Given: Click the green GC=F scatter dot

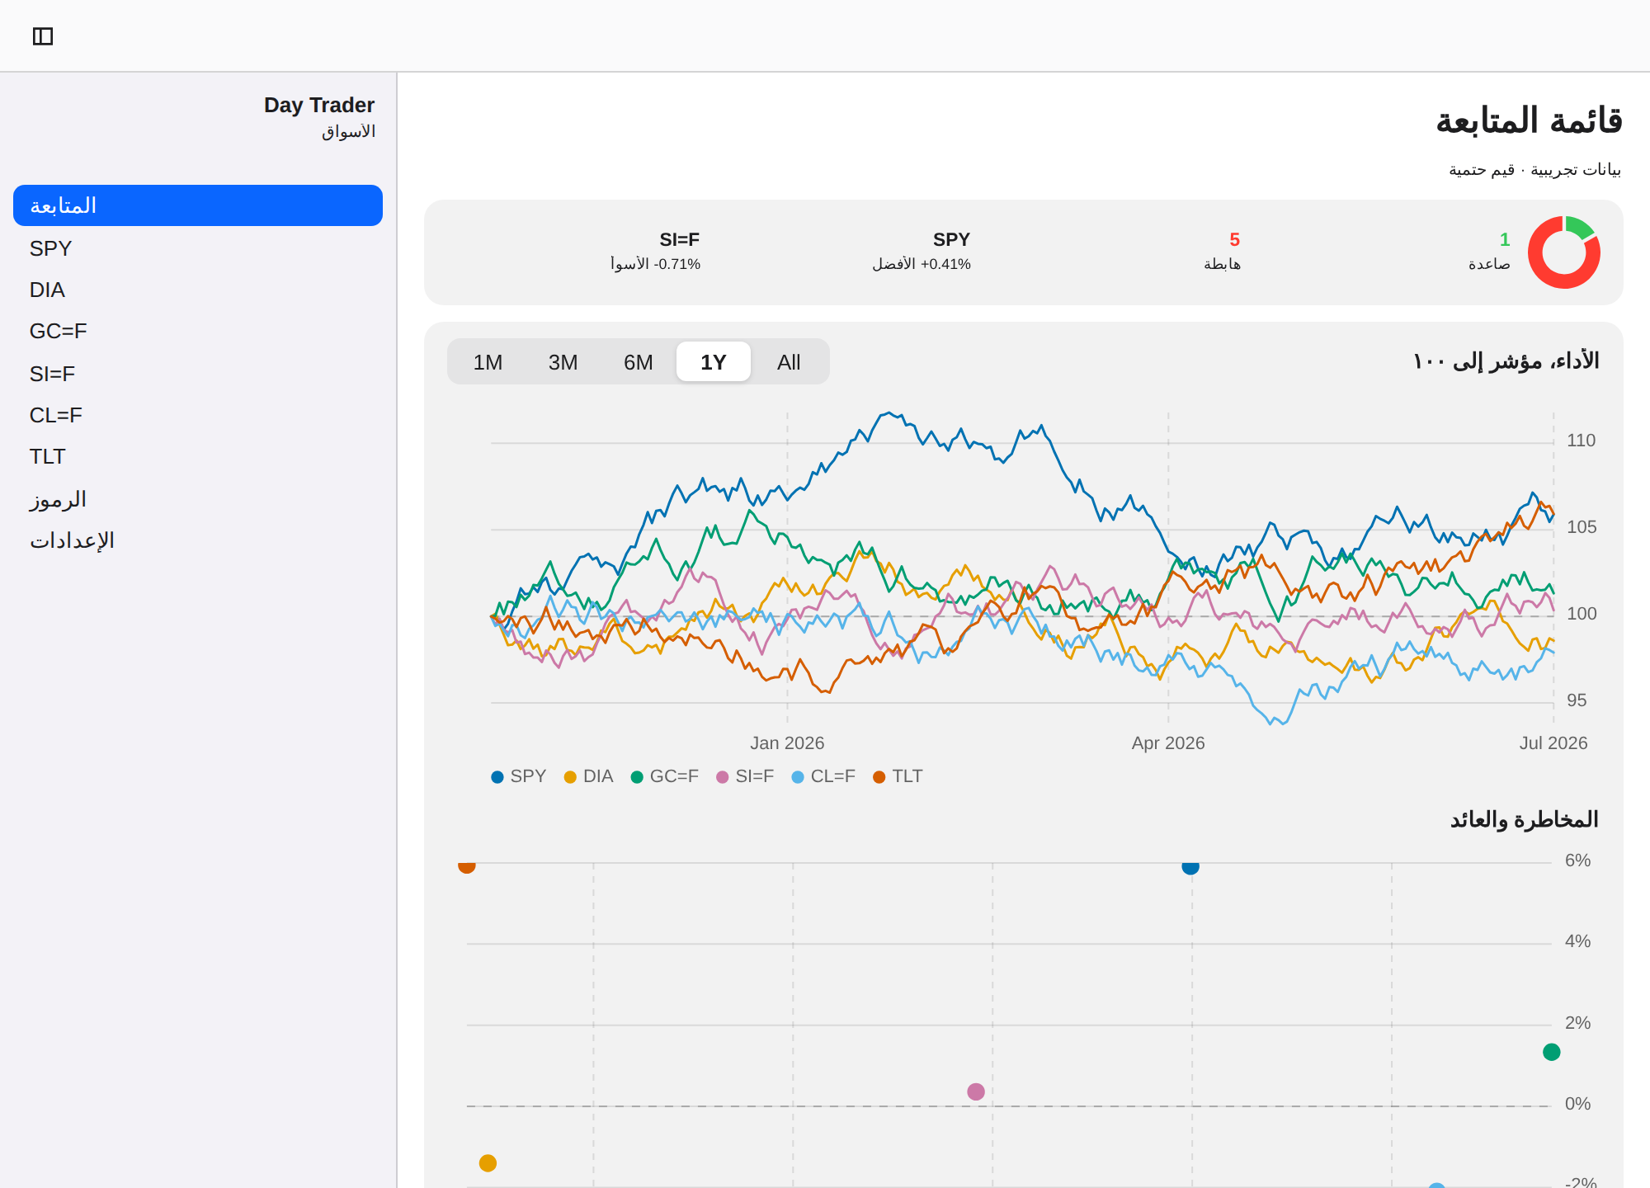Looking at the screenshot, I should pyautogui.click(x=1552, y=1052).
